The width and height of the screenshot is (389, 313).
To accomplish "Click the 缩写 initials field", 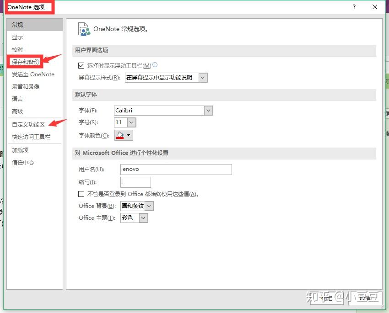I will click(135, 182).
